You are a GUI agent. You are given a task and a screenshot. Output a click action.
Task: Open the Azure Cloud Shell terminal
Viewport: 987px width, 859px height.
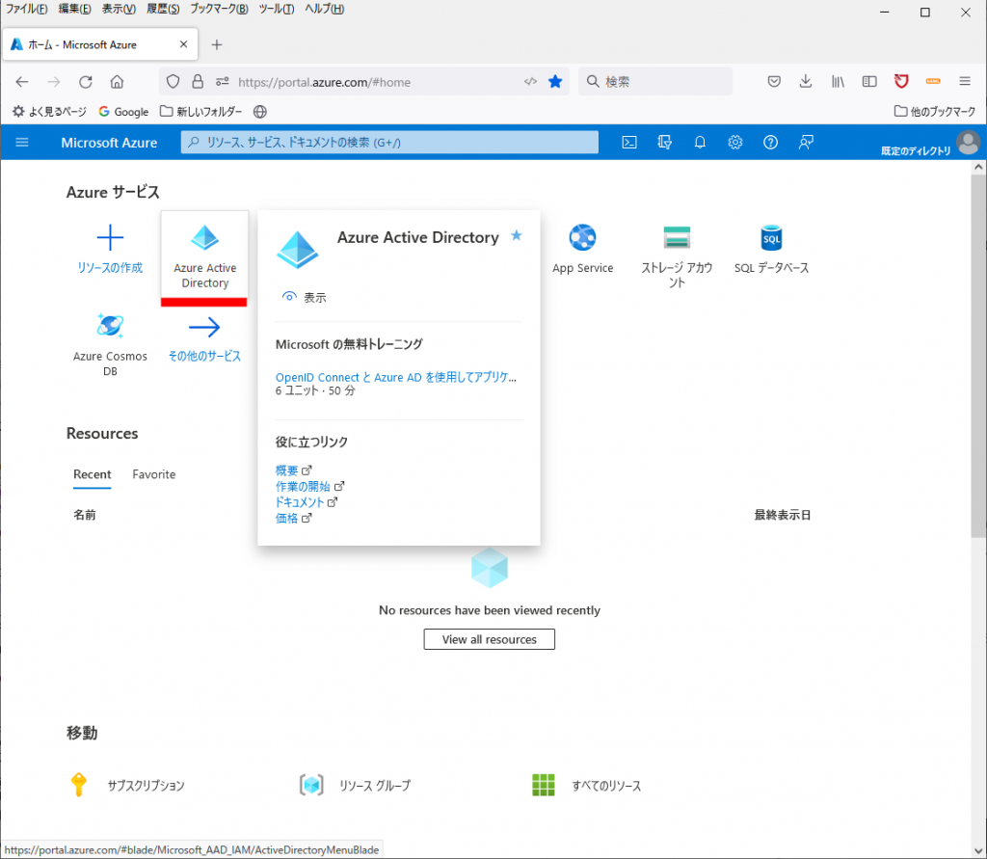629,142
